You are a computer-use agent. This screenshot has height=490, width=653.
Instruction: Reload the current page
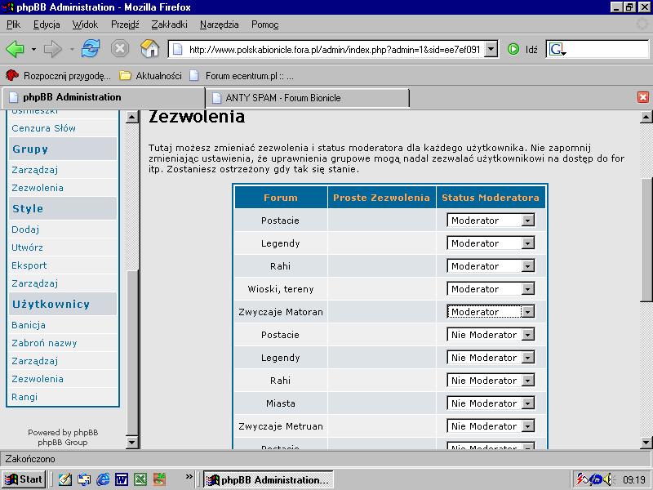click(x=91, y=49)
